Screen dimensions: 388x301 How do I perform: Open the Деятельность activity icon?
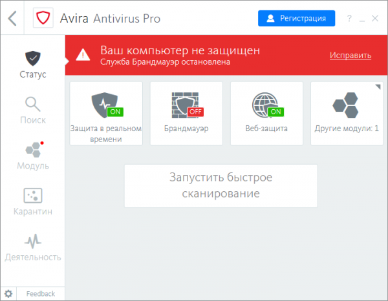[x=32, y=242]
